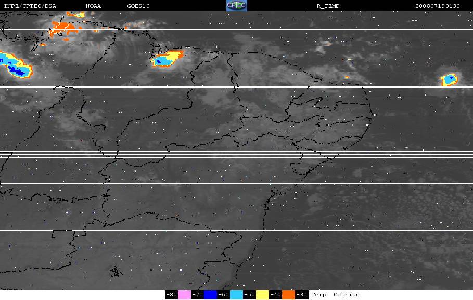473x300 pixels.
Task: Select the yellow -50 color swatch
Action: (x=262, y=295)
